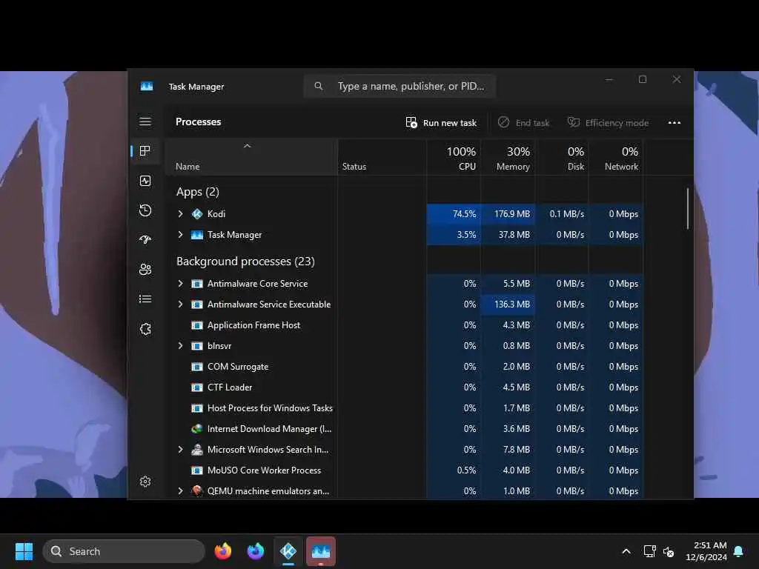
Task: Select the Processes sidebar icon
Action: coord(145,151)
